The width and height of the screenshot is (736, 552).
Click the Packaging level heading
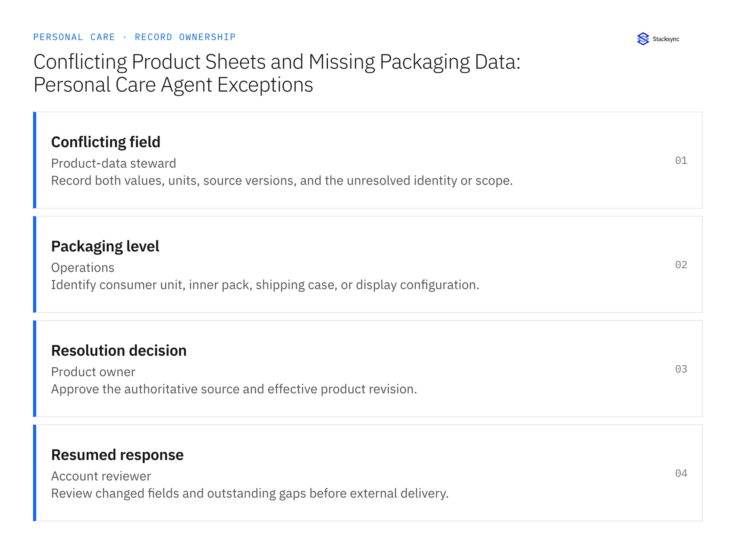point(105,246)
